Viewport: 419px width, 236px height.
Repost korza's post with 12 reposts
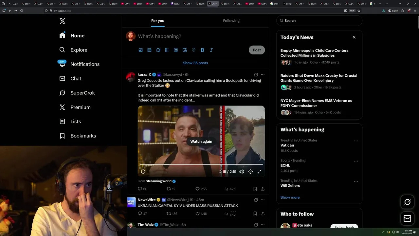171,189
